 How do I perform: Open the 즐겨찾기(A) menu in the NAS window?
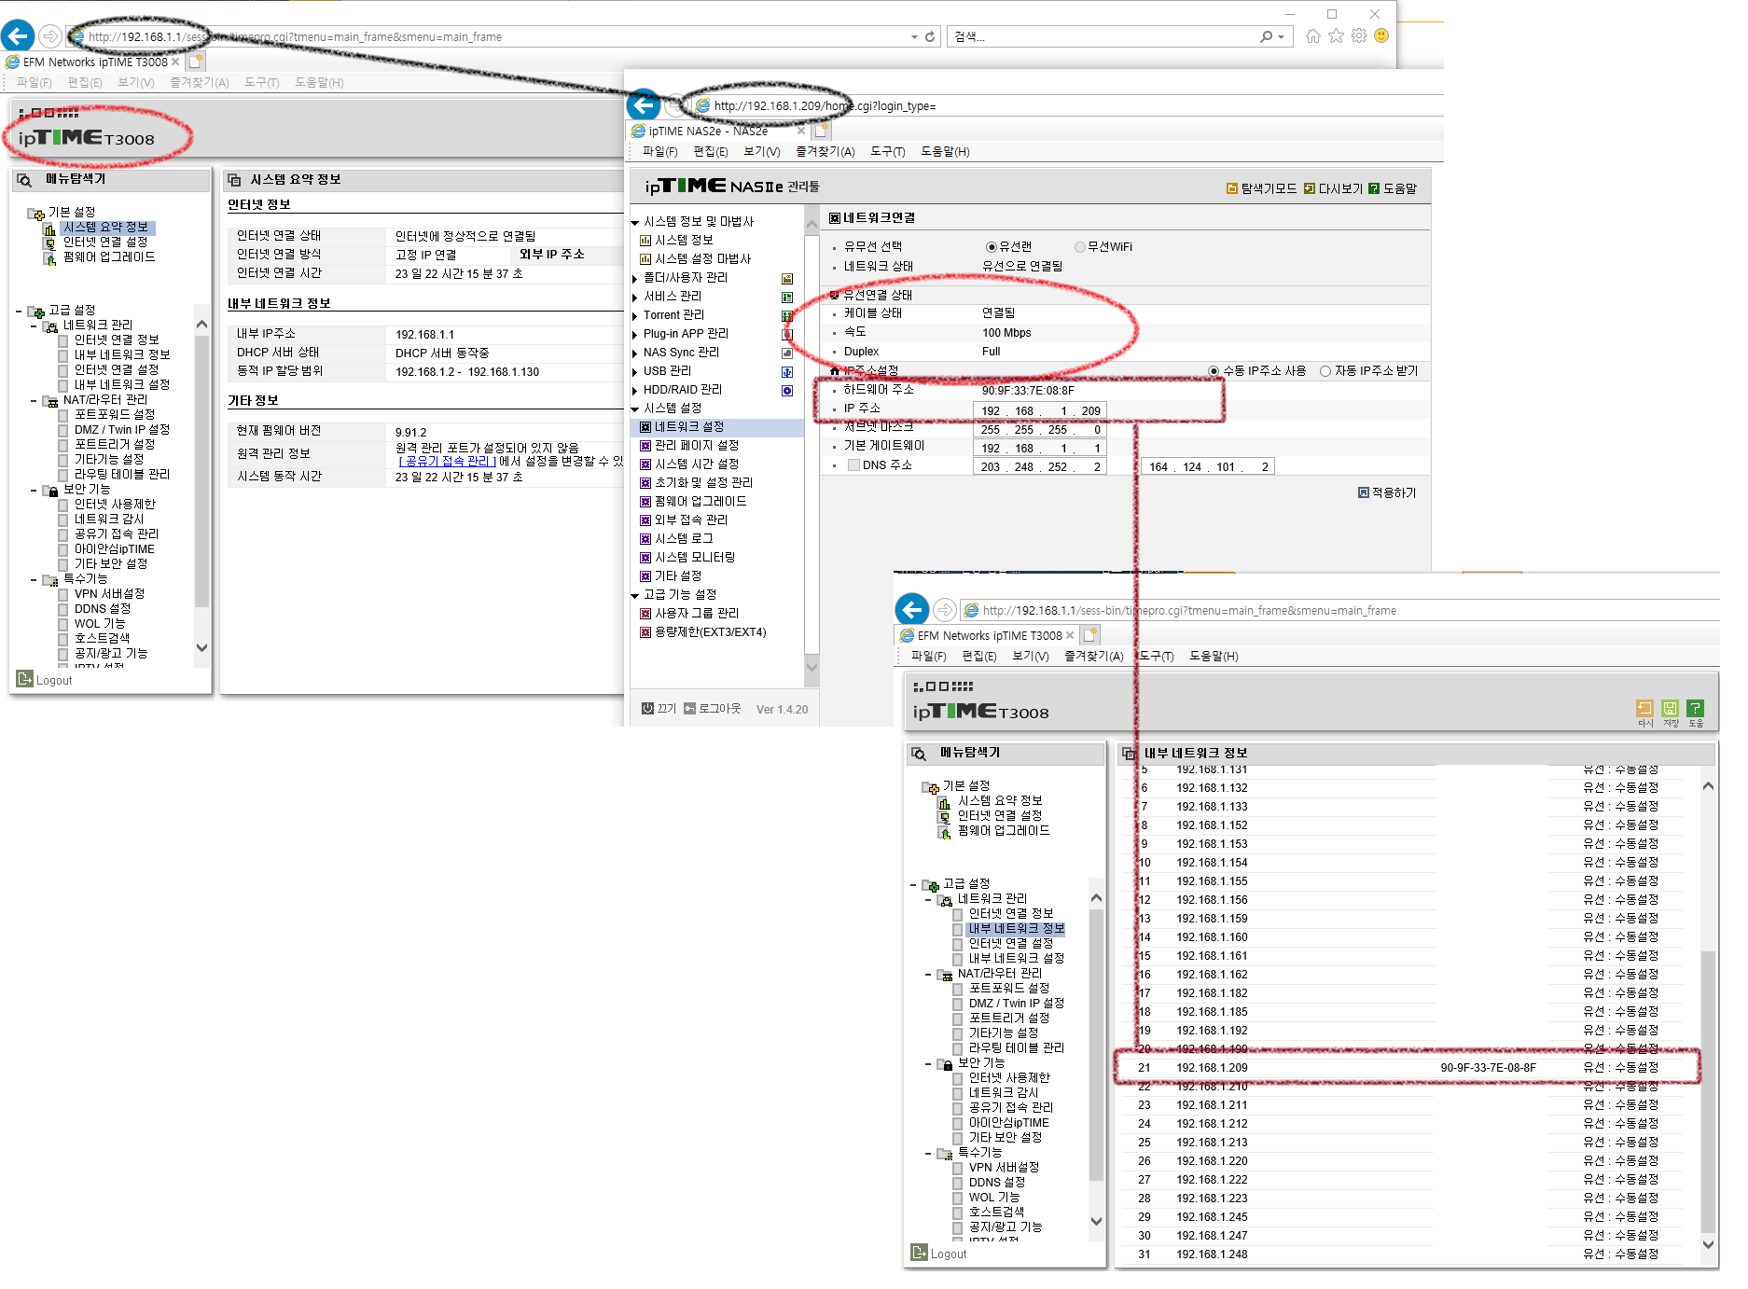click(x=825, y=151)
